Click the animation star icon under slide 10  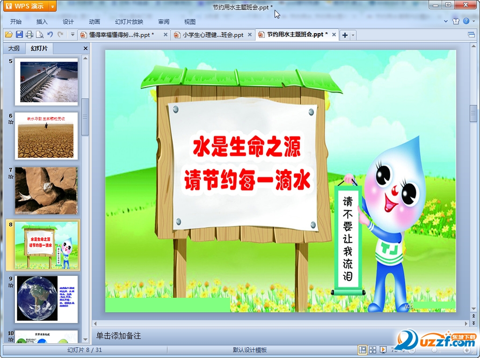(11, 340)
